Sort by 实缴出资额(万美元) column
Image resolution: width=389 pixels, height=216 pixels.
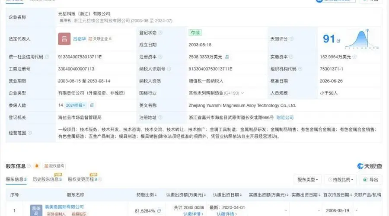268,195
